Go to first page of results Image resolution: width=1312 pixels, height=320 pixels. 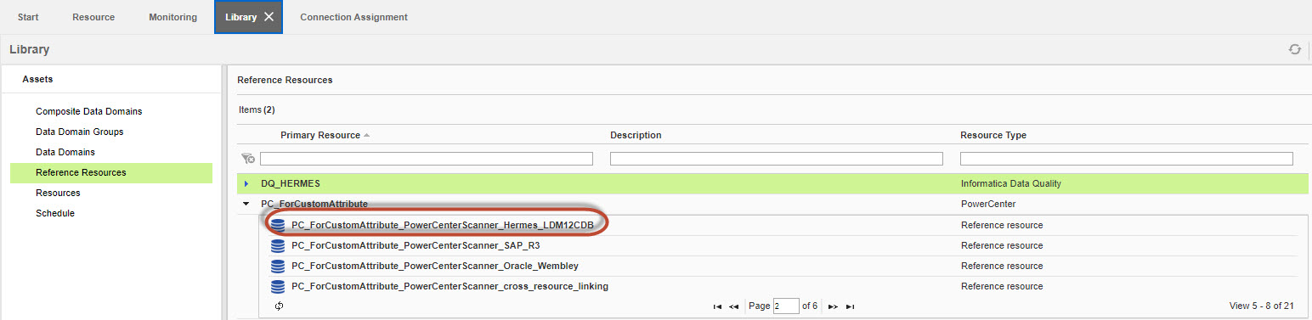pos(718,306)
